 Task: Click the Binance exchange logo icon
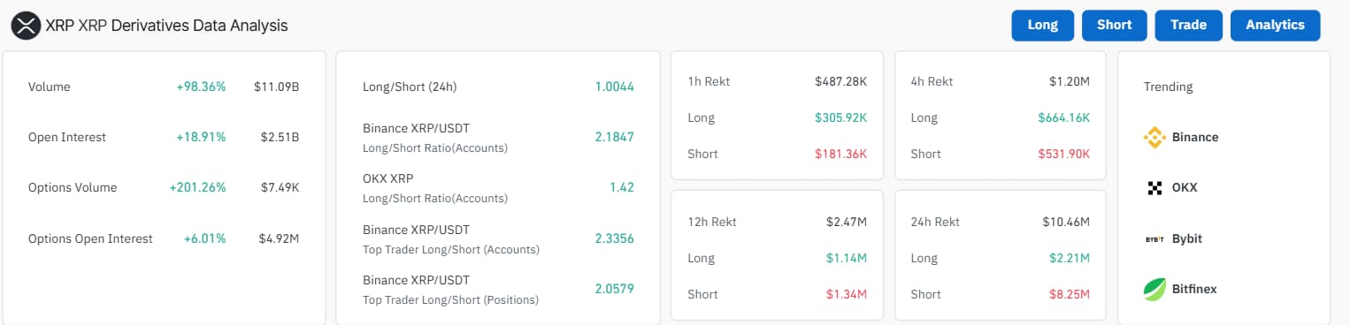[1154, 137]
